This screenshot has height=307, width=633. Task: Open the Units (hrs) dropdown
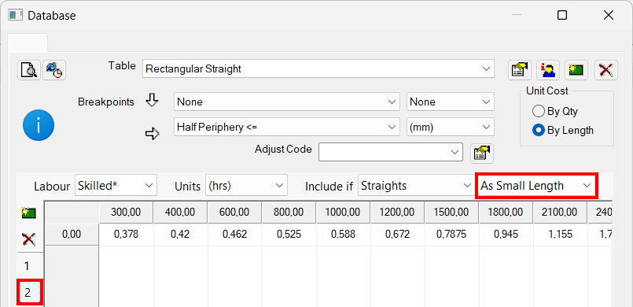tap(246, 186)
